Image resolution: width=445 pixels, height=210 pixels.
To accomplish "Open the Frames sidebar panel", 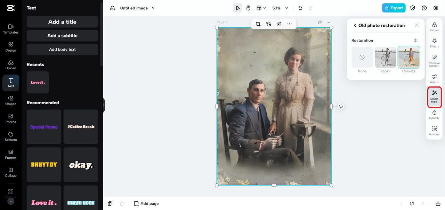I will [x=11, y=155].
